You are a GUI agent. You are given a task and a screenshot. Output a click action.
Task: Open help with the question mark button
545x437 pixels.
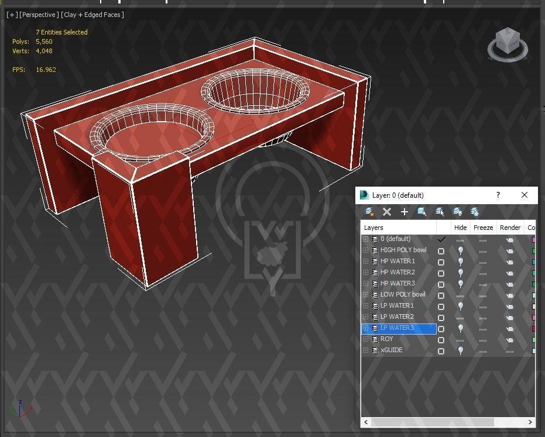(x=498, y=195)
